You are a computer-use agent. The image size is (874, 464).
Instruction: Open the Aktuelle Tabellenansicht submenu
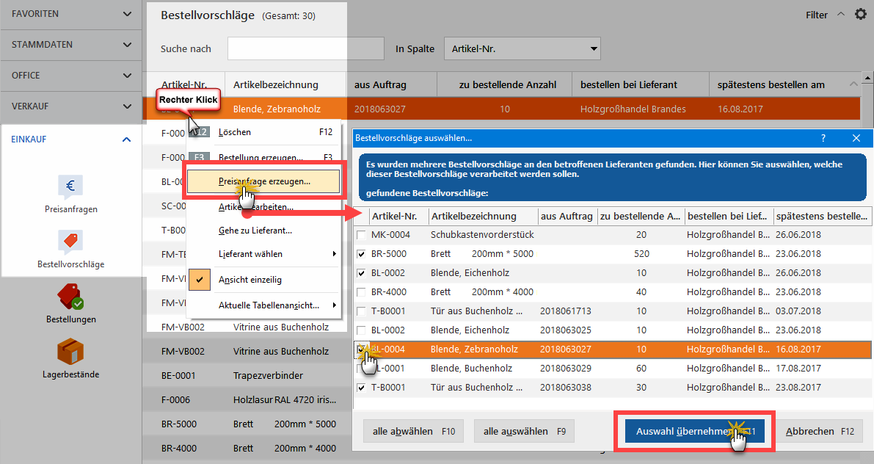click(263, 305)
